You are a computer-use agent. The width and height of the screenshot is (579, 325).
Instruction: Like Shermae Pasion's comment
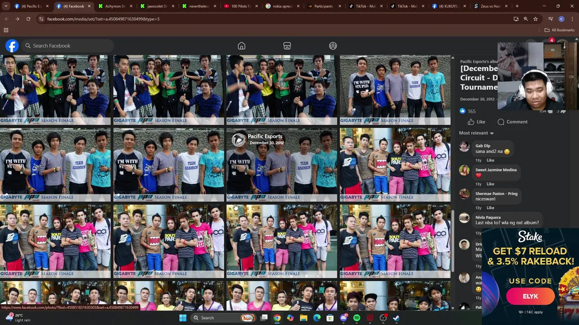(x=490, y=208)
